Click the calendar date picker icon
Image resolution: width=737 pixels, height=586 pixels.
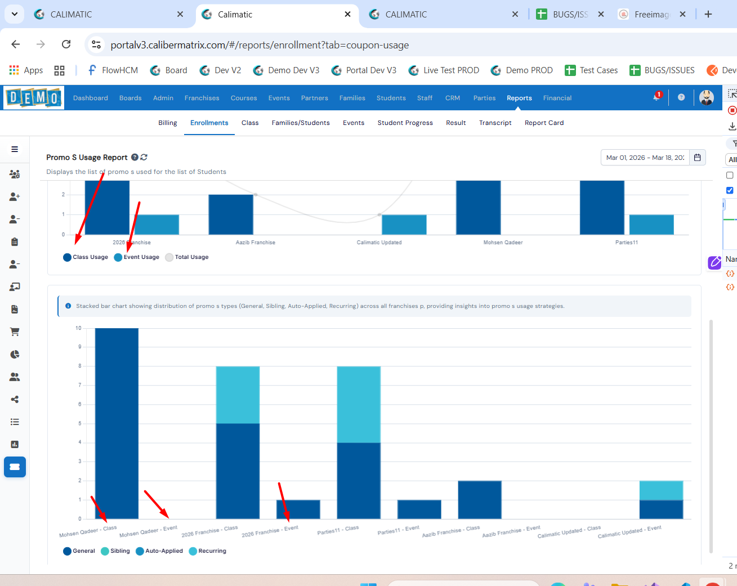(697, 158)
